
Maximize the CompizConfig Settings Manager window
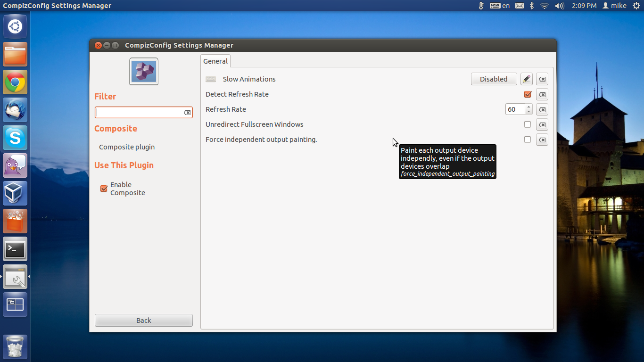(x=115, y=45)
